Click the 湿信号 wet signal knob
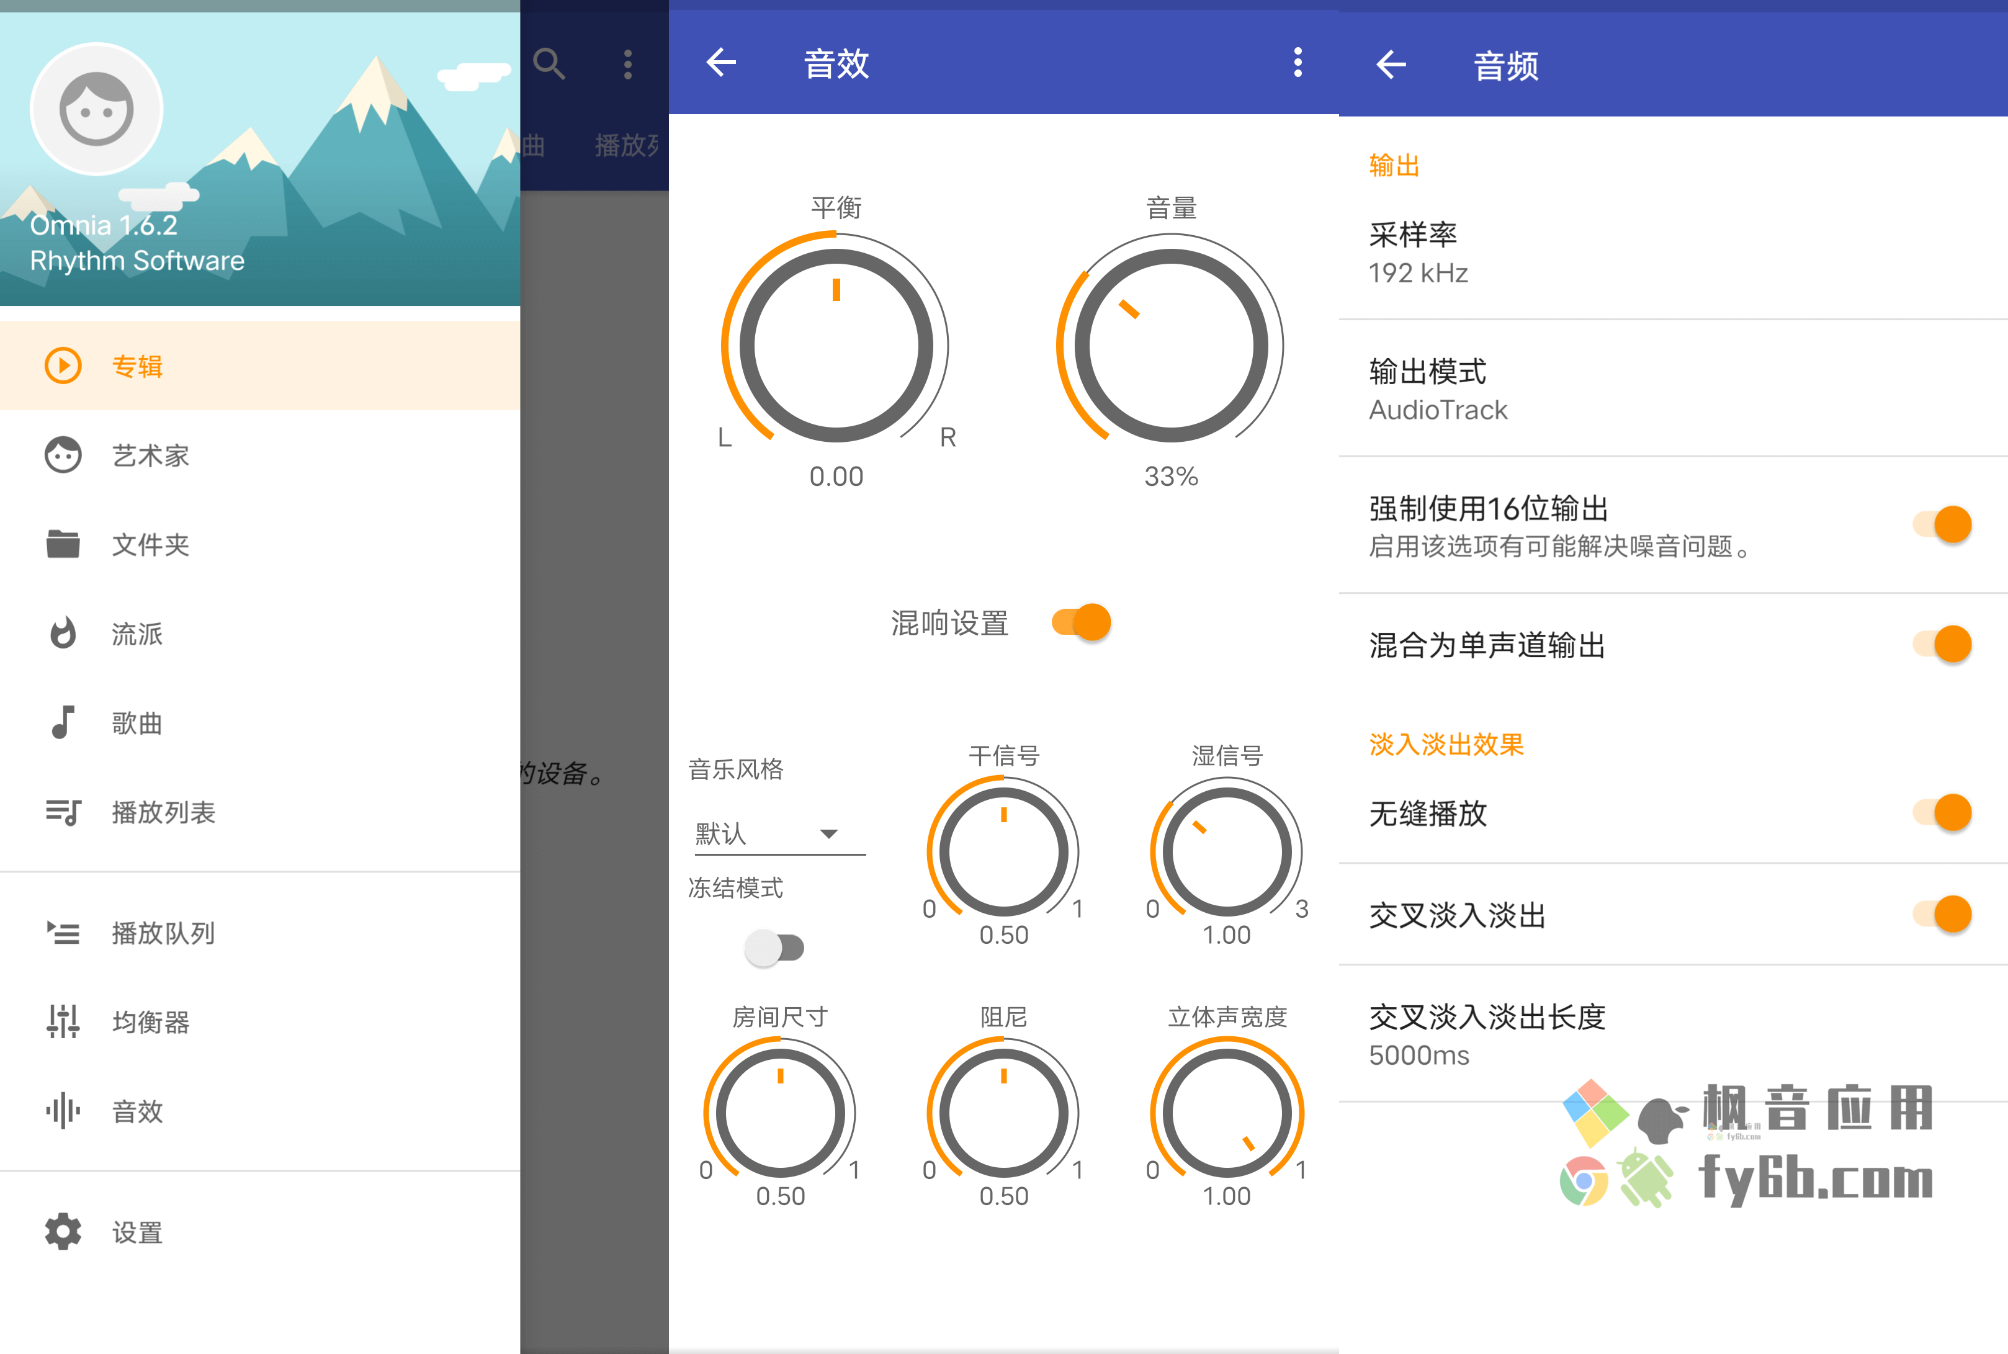The image size is (2008, 1354). tap(1227, 851)
